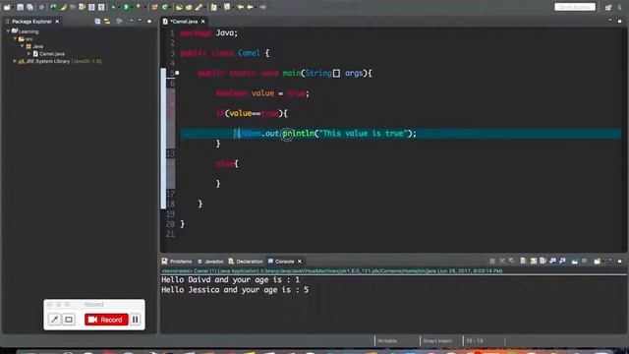Remove all terminated launches in Console
Screen dimensions: 629x354
pos(511,261)
